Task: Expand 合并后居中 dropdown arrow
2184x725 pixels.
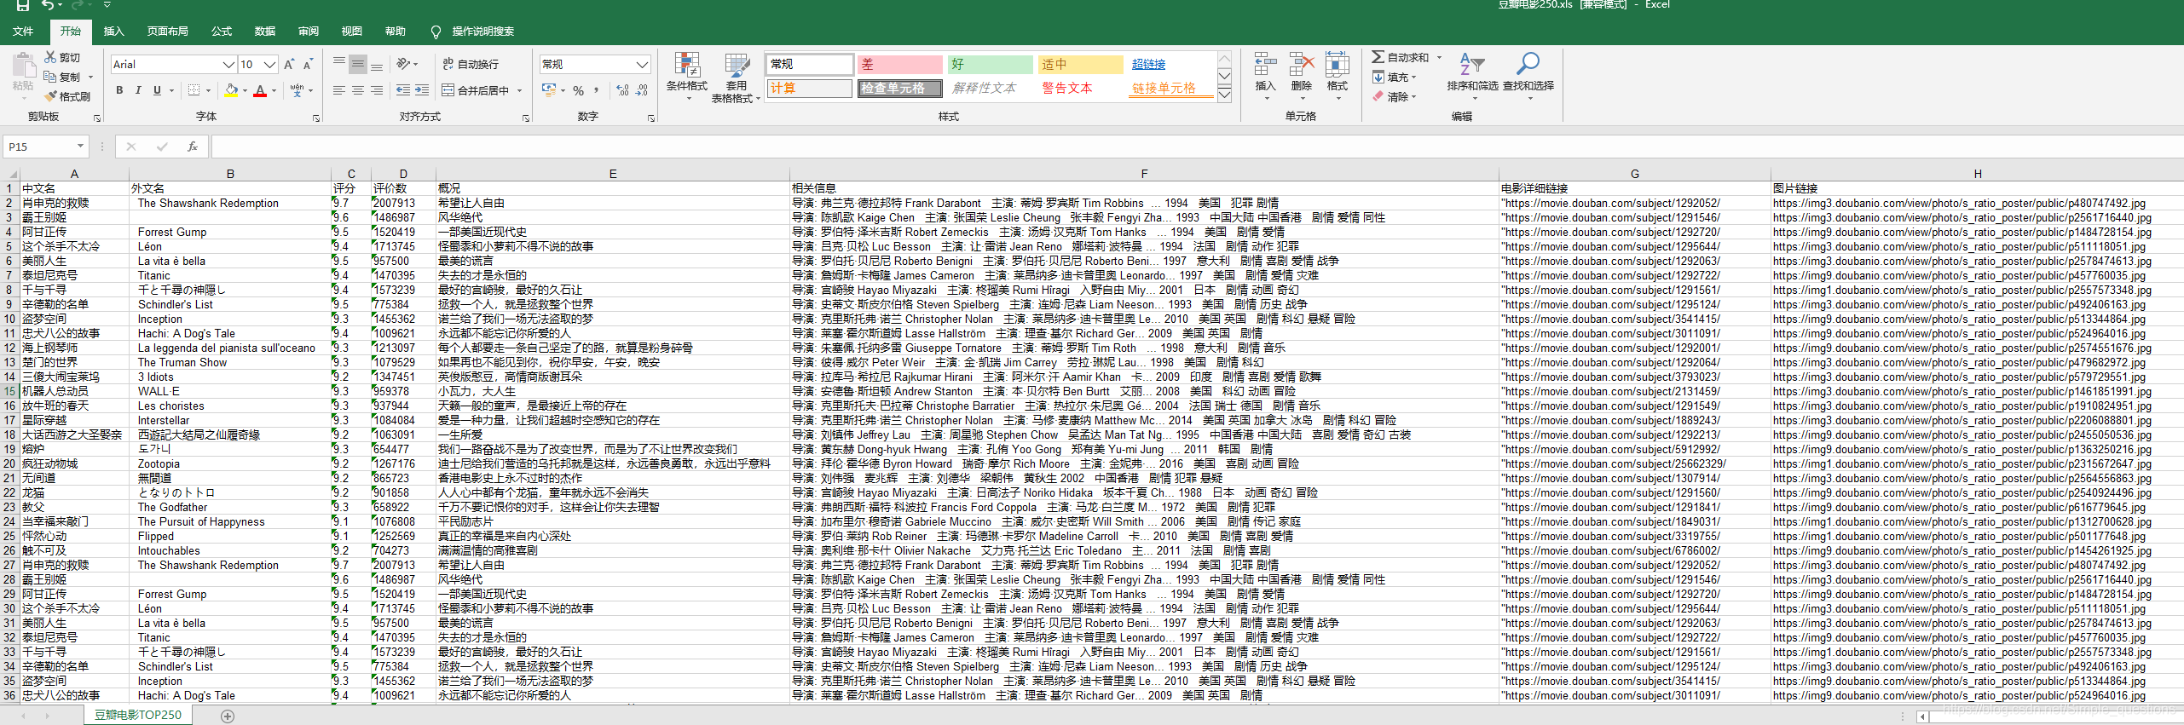Action: [x=519, y=90]
